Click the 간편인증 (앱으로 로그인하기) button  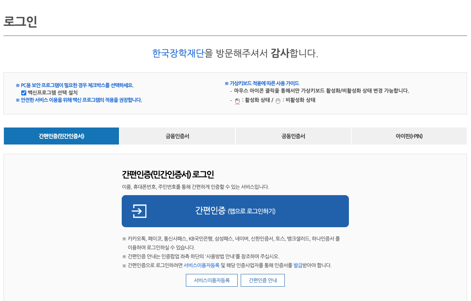[x=235, y=211]
